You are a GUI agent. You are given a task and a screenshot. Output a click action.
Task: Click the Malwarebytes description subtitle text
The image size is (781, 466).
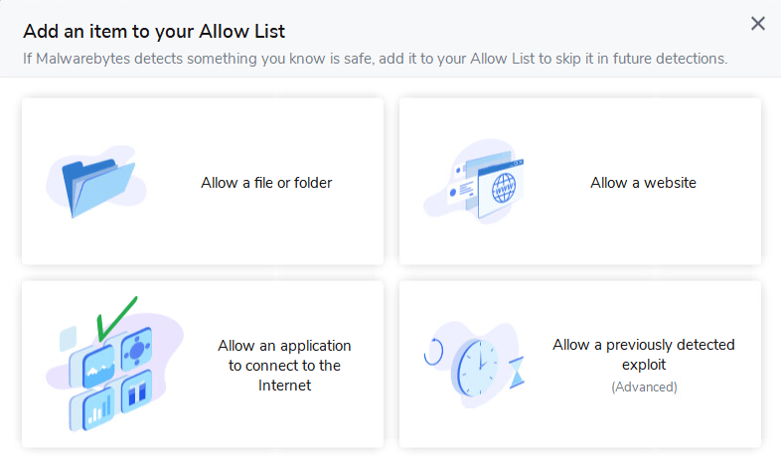[x=375, y=59]
